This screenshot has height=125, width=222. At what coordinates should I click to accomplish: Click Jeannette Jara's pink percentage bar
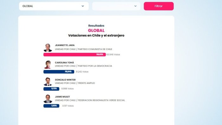click(x=75, y=54)
